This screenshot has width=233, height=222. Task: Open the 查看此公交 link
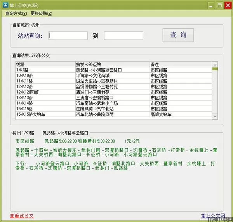(22, 216)
